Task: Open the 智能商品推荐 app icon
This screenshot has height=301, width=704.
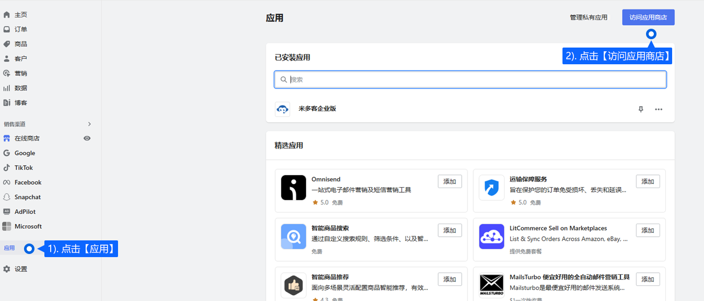Action: click(x=294, y=285)
